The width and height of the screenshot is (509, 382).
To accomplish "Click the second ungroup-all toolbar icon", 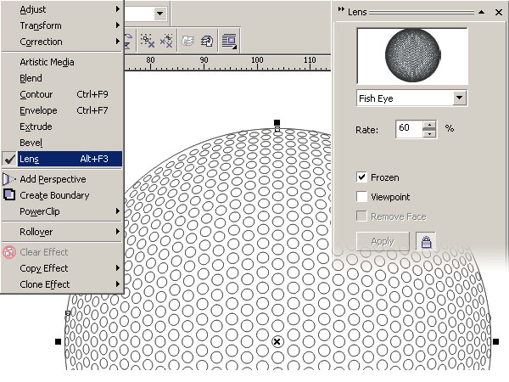I will pos(166,41).
